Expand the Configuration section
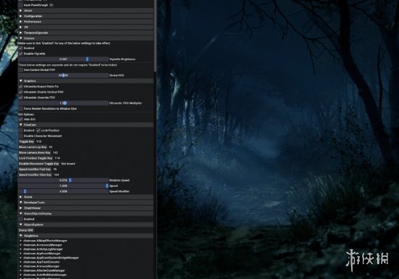This screenshot has height=279, width=399. point(85,16)
